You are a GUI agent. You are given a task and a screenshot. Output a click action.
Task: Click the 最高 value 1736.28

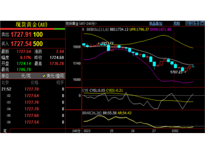point(57,64)
